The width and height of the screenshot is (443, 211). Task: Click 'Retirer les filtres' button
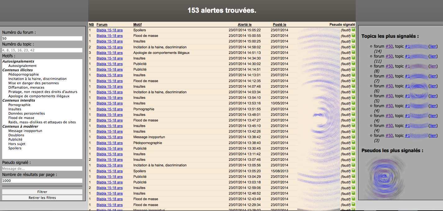point(42,198)
